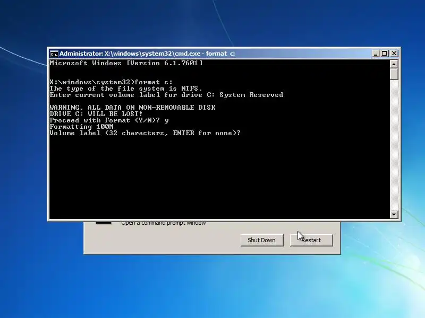Click the Restart button
This screenshot has height=318, width=425.
click(x=311, y=240)
